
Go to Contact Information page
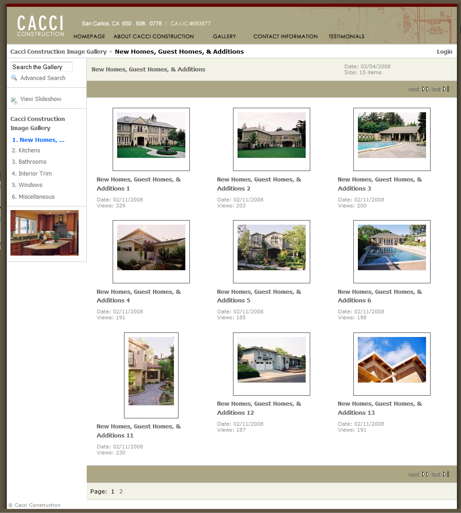285,36
